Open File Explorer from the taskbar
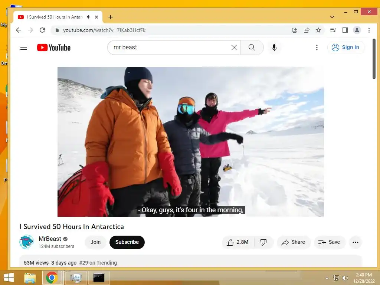Viewport: 380px width, 285px height. [x=30, y=278]
